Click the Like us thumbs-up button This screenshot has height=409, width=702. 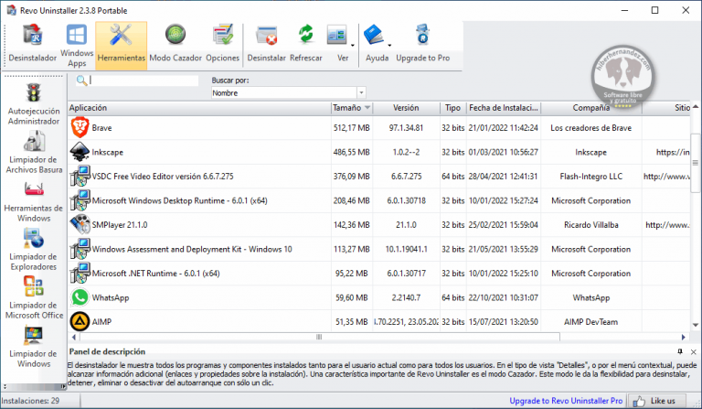point(656,401)
